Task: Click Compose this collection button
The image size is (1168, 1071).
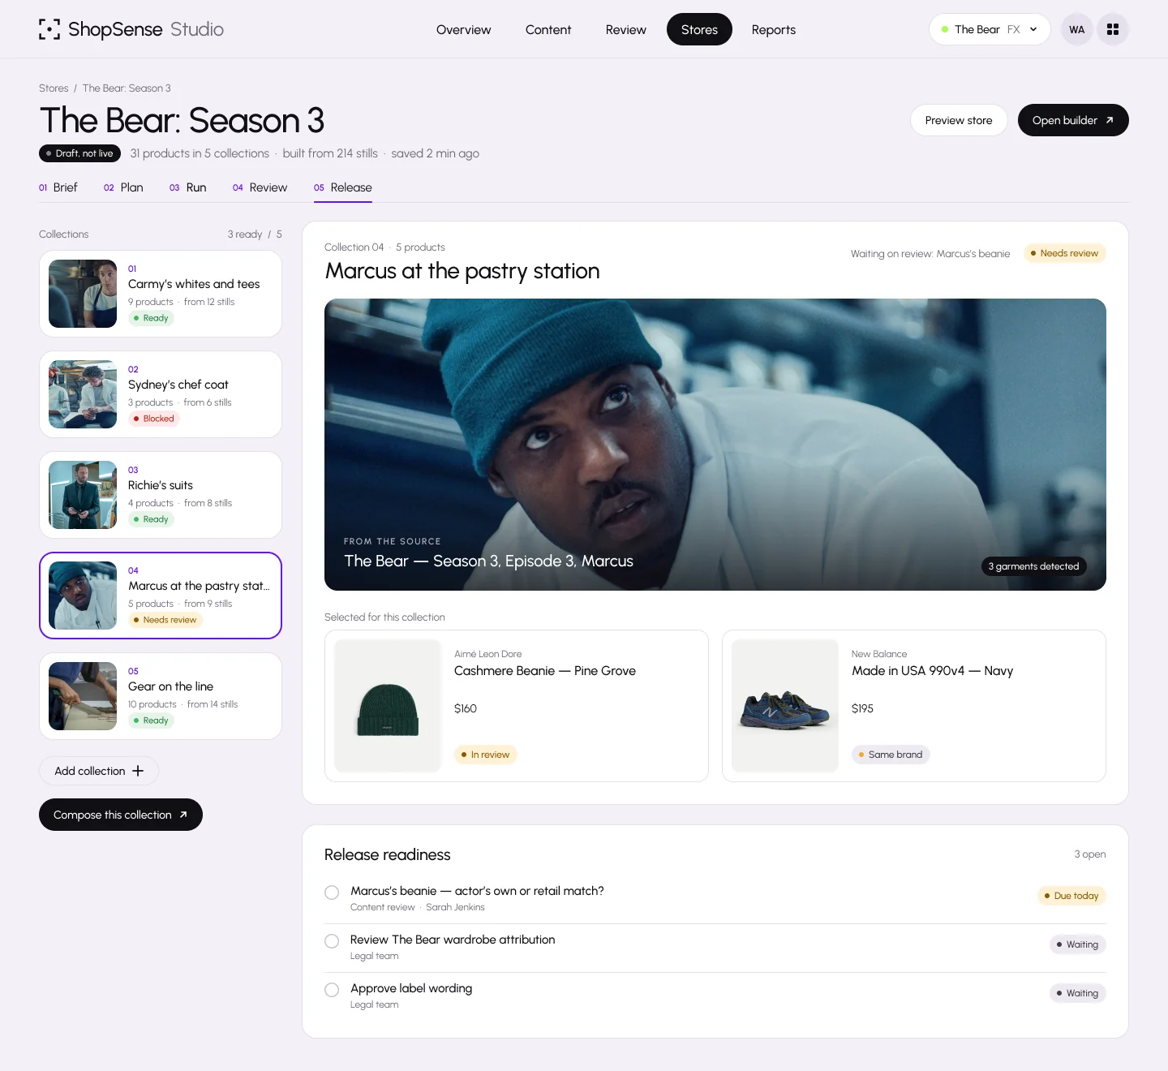Action: click(x=121, y=815)
